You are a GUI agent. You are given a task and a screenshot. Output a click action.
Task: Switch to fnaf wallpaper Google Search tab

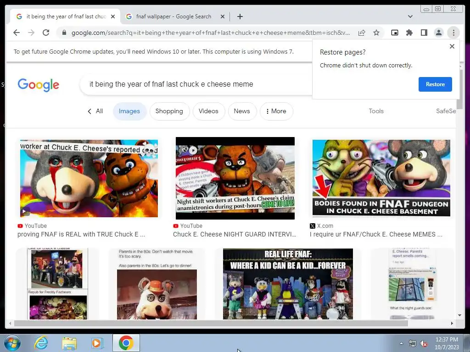coord(173,16)
